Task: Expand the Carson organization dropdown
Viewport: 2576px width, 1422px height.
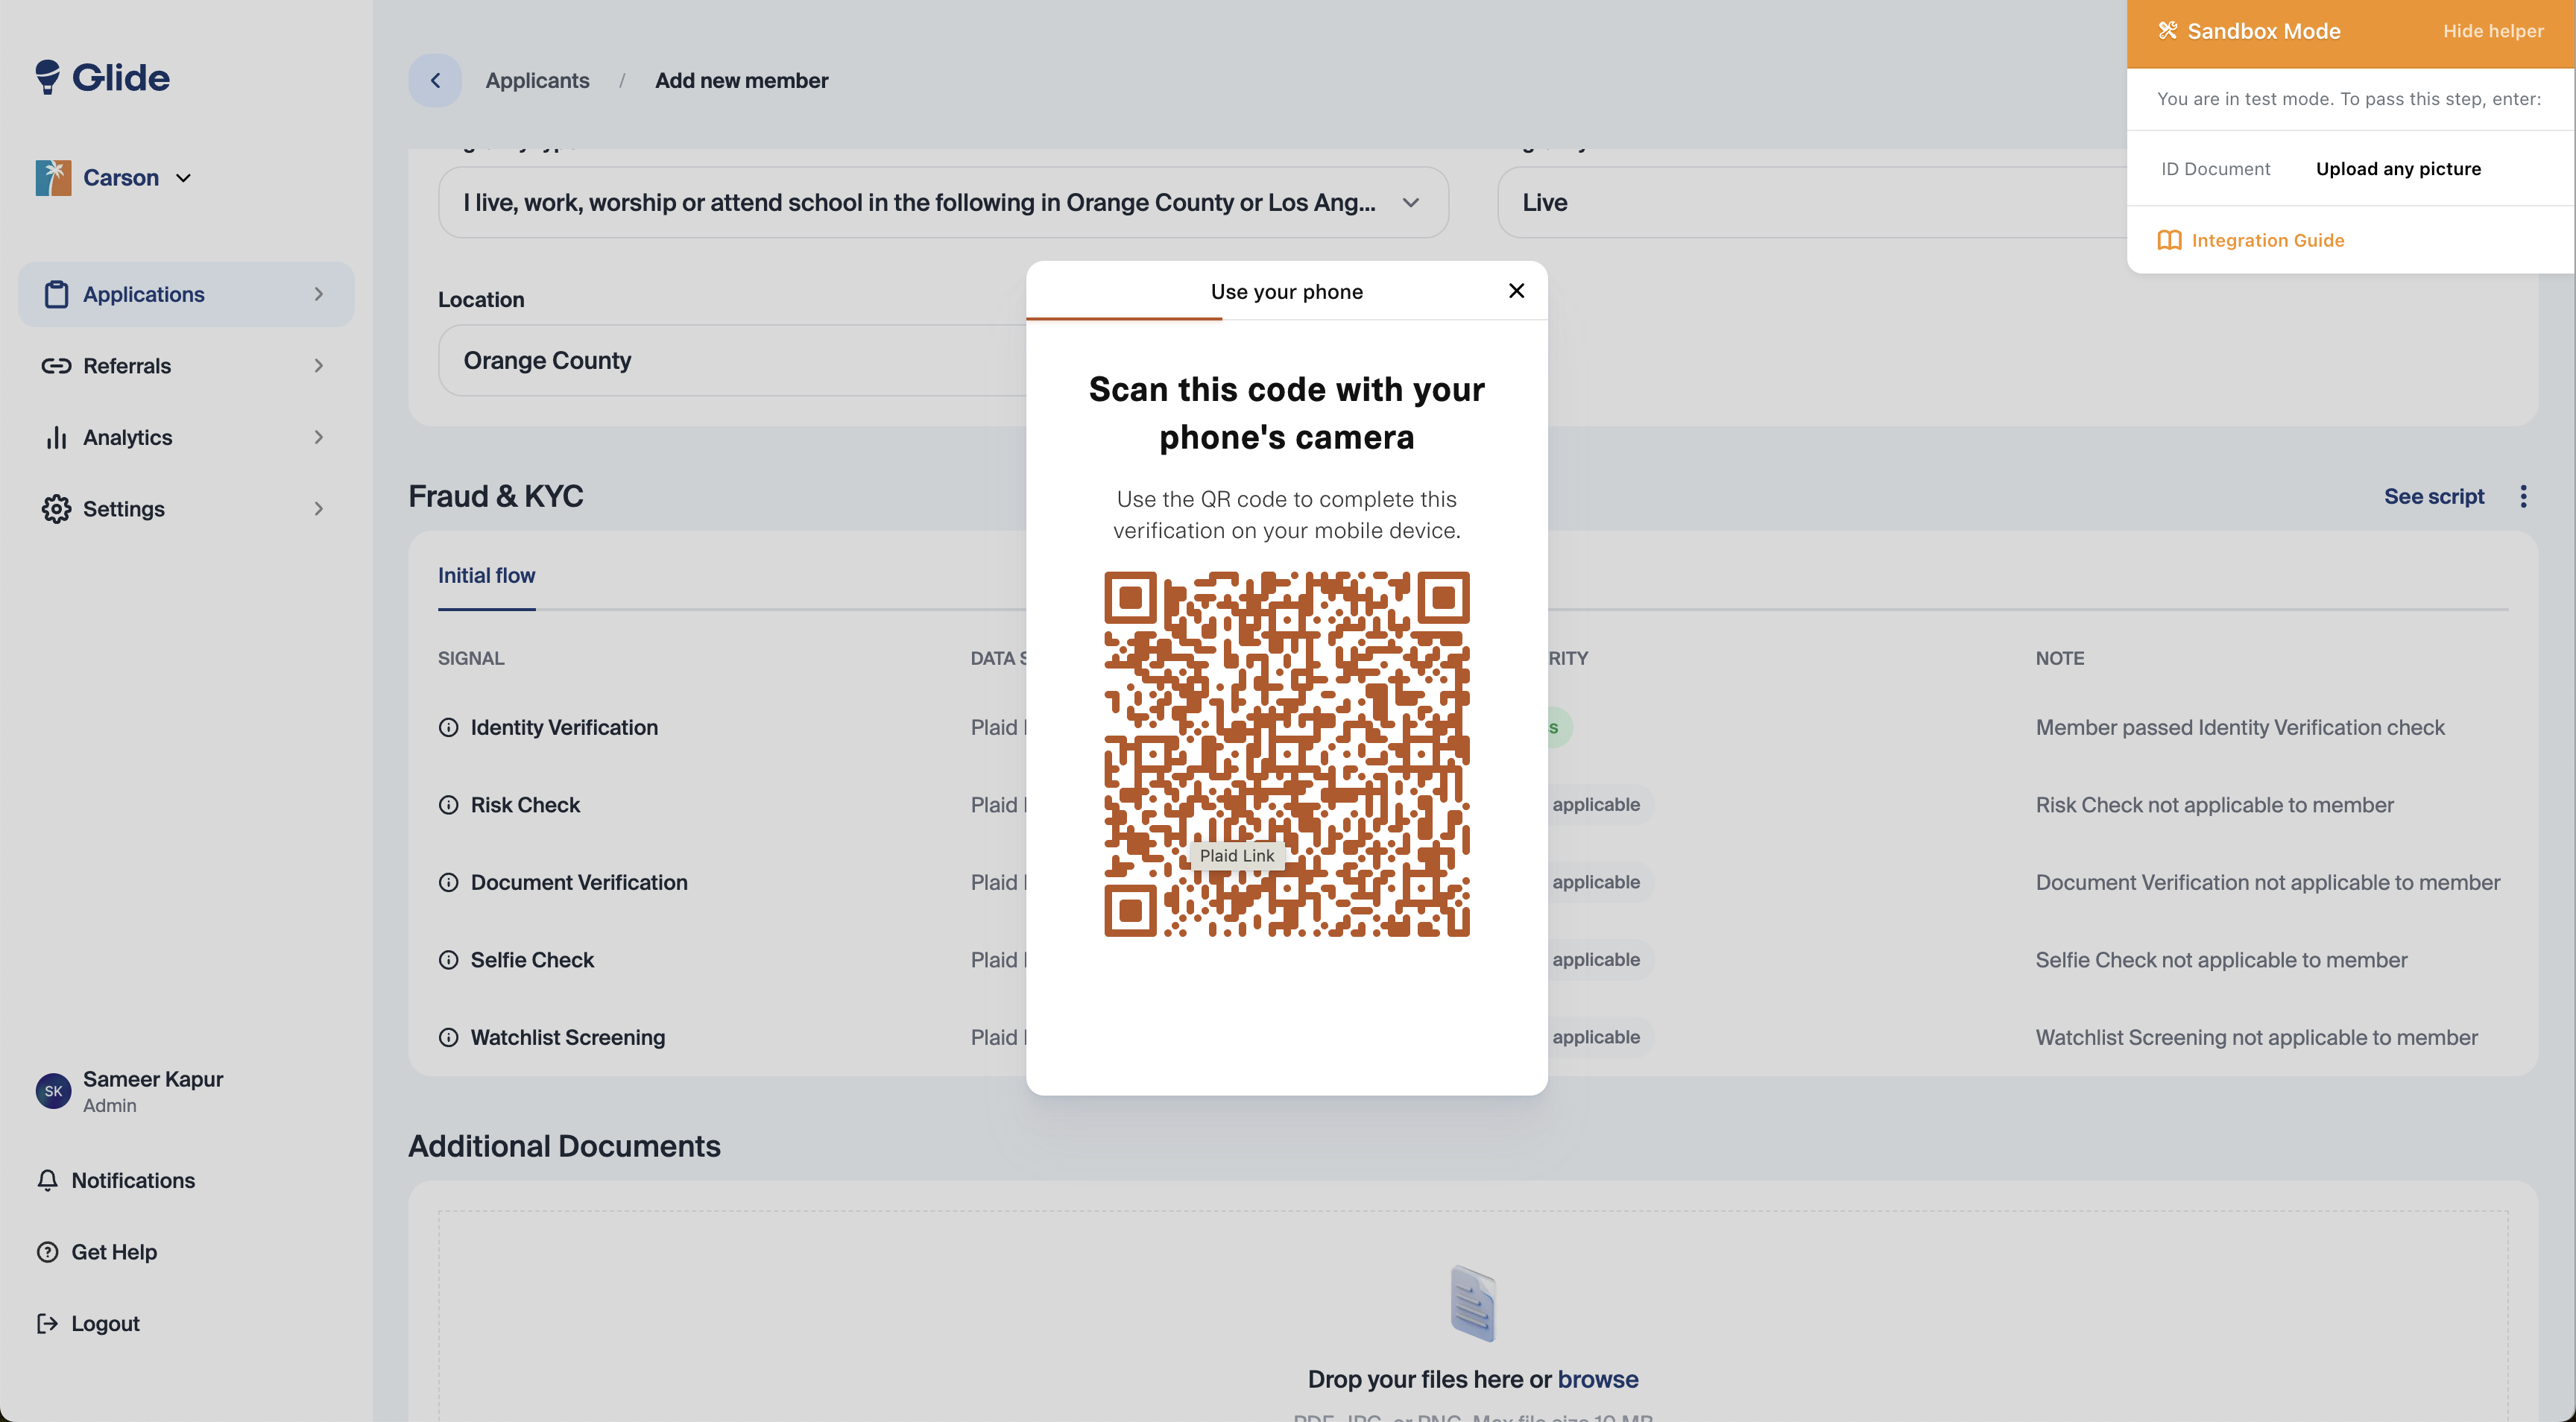Action: 183,178
